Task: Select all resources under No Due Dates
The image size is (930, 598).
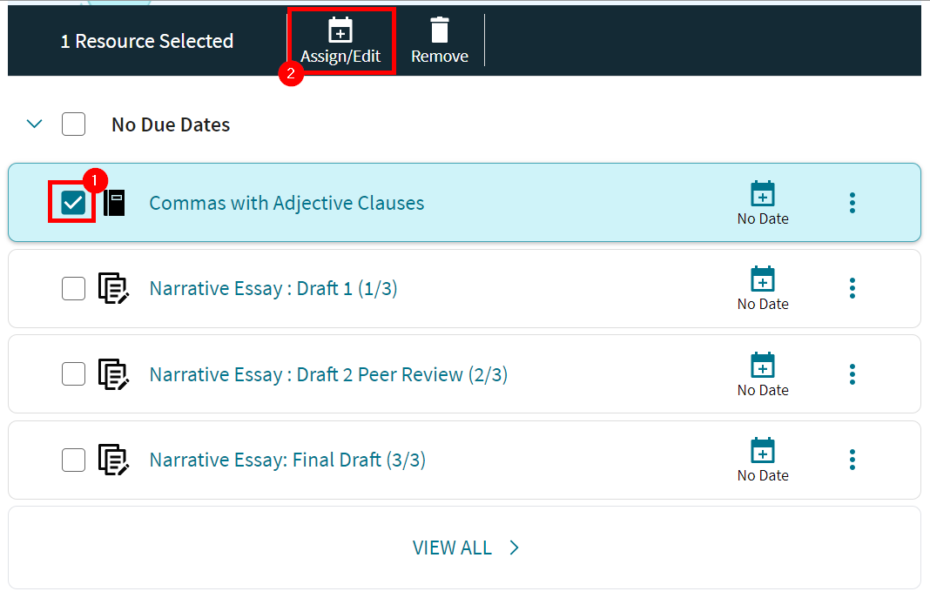Action: [73, 124]
